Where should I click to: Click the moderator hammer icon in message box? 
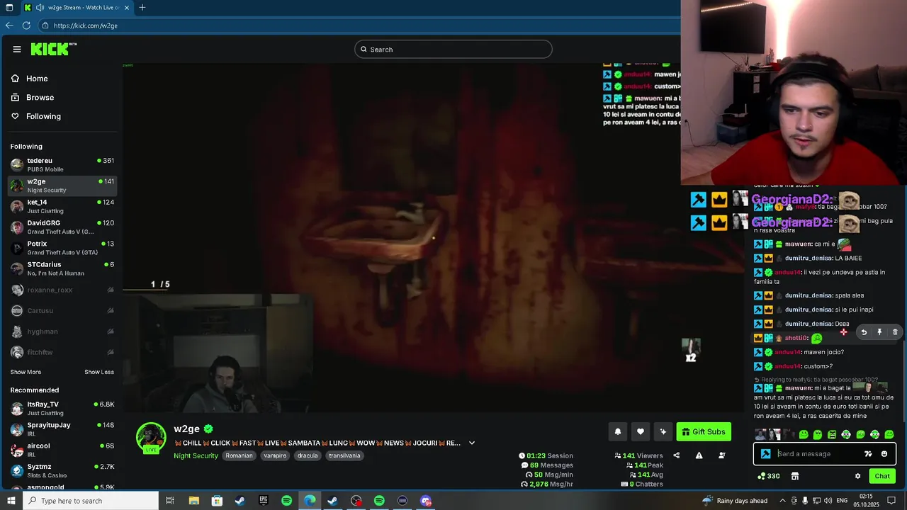click(x=765, y=454)
